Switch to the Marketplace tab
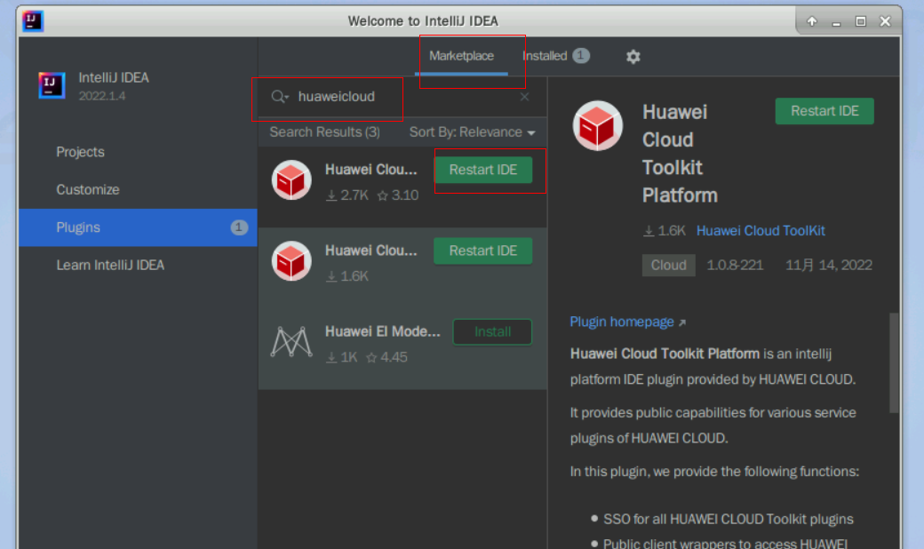 [461, 56]
